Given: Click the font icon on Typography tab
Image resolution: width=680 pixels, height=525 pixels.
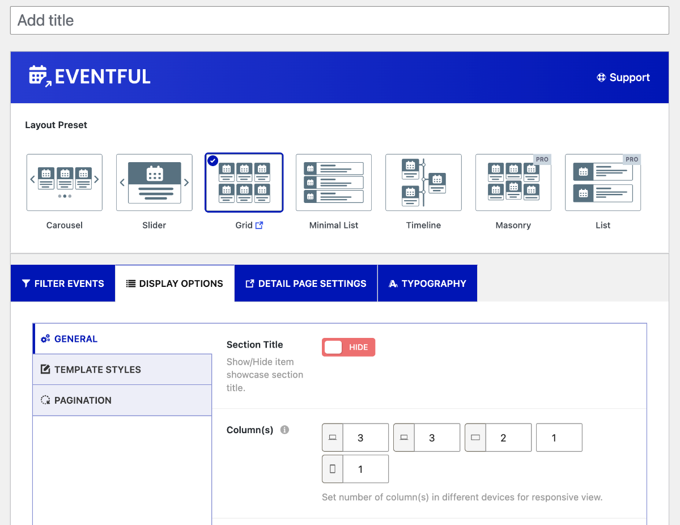Looking at the screenshot, I should (393, 283).
